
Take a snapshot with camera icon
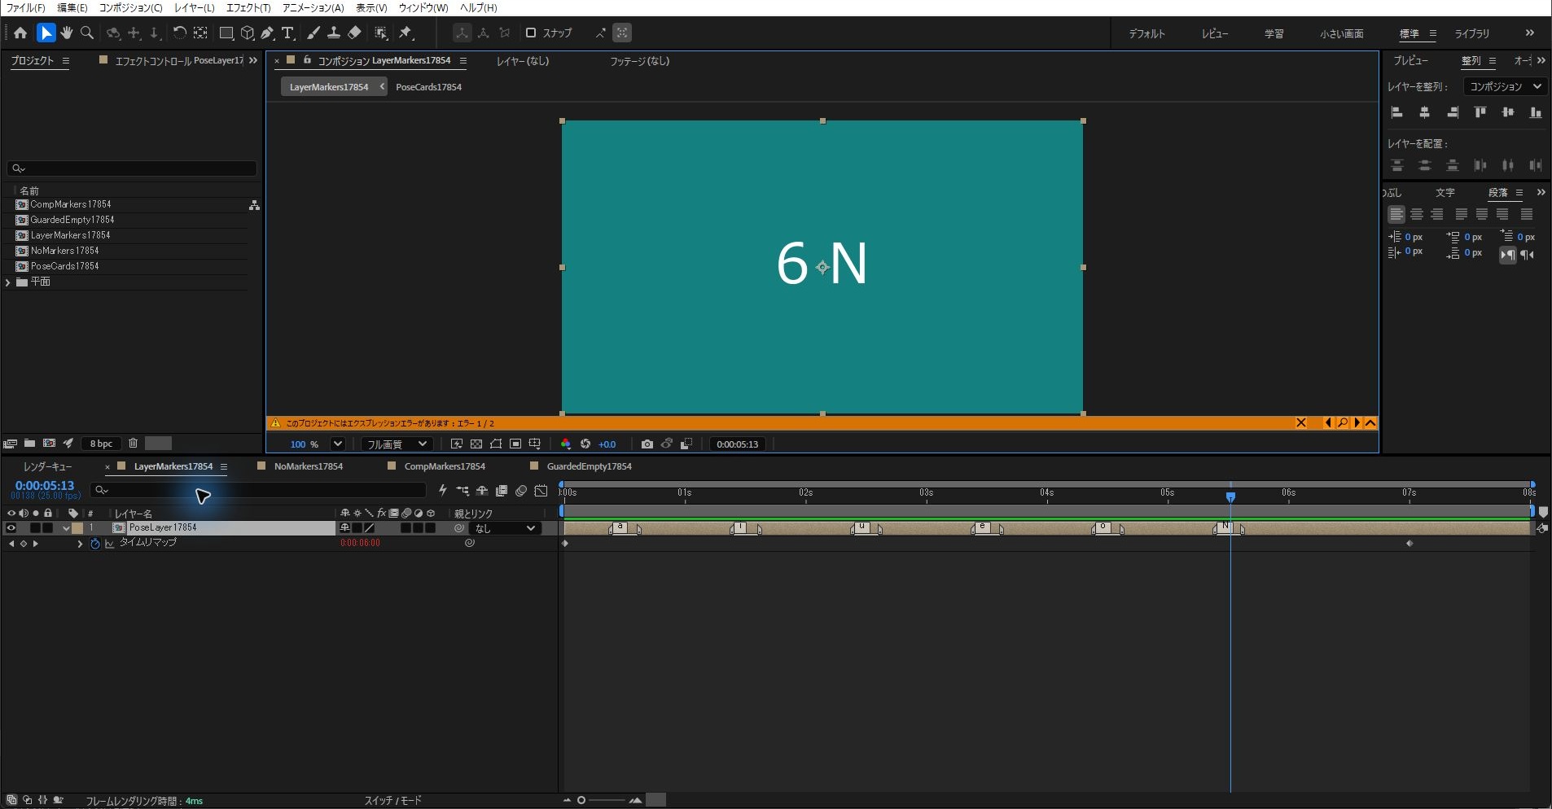point(647,444)
